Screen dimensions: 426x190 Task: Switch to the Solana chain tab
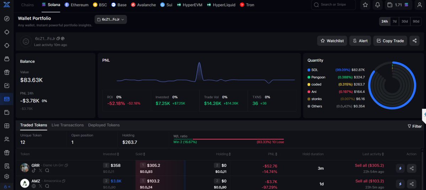51,5
